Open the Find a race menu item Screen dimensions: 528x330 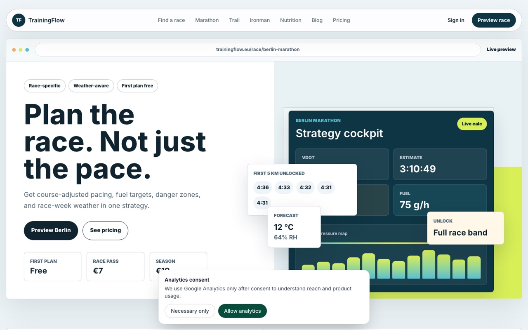coord(171,20)
